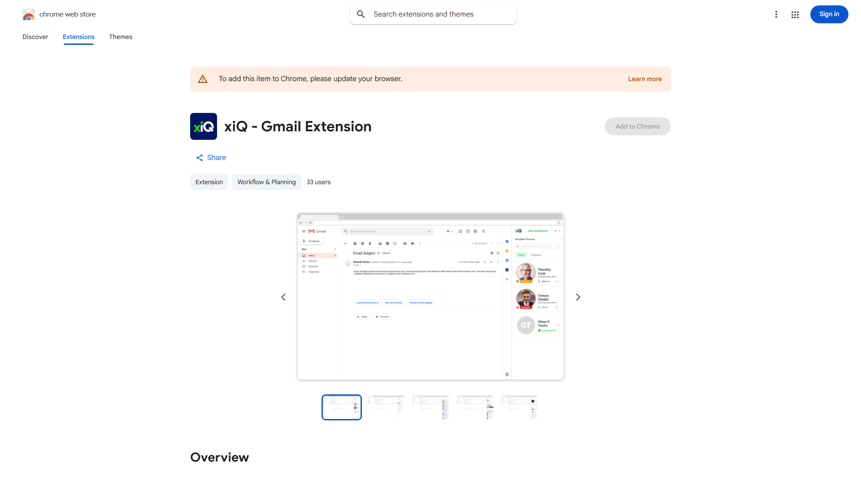Click the Extension type chip
Screen dimensions: 861x484
pyautogui.click(x=209, y=182)
